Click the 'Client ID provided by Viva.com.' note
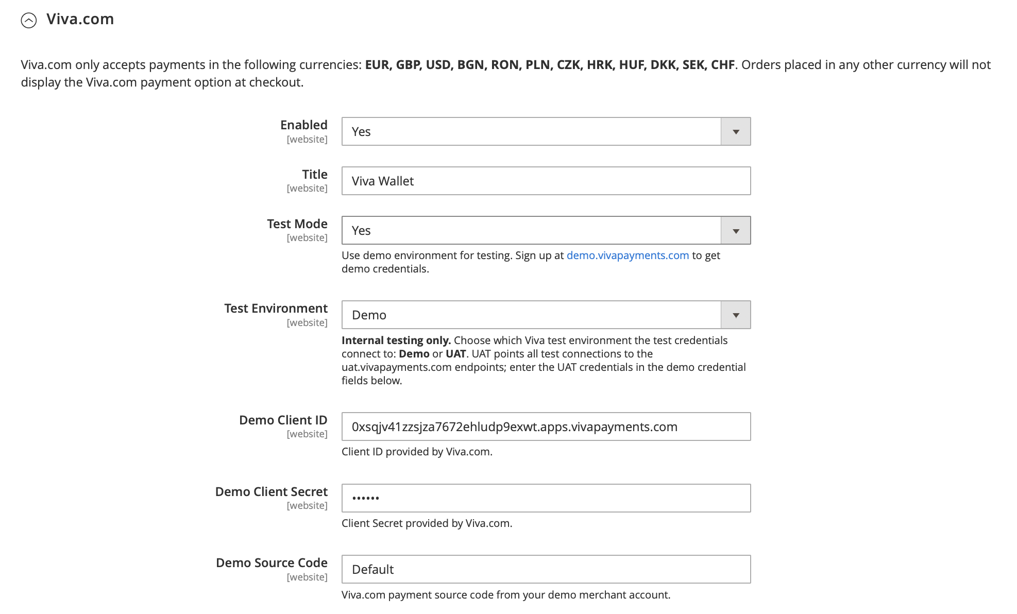 [417, 452]
